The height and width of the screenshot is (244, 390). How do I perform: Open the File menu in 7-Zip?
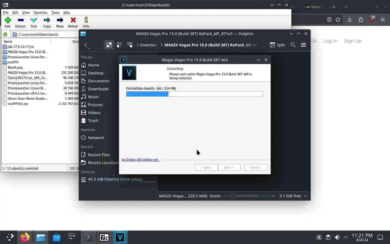(5, 13)
